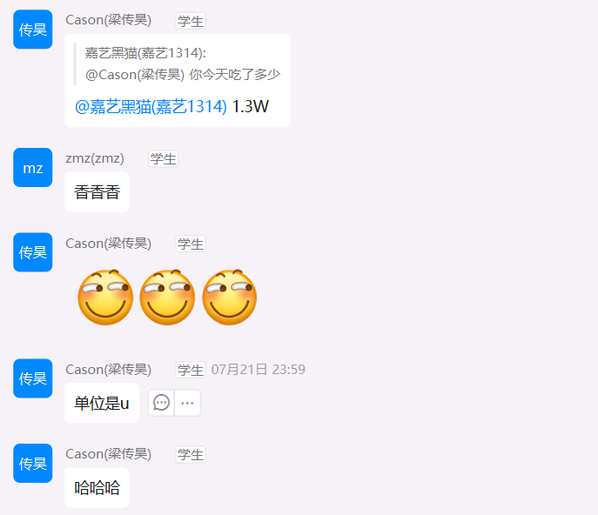The height and width of the screenshot is (515, 598).
Task: Click the 学生 tag next to zmz
Action: pos(164,158)
